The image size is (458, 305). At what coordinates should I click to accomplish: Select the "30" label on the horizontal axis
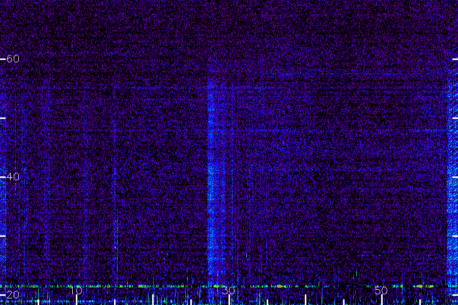coord(228,291)
